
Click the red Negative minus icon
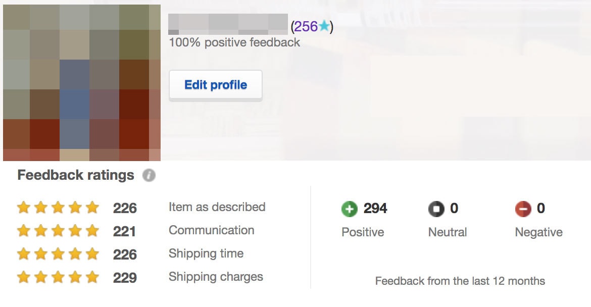click(x=523, y=209)
